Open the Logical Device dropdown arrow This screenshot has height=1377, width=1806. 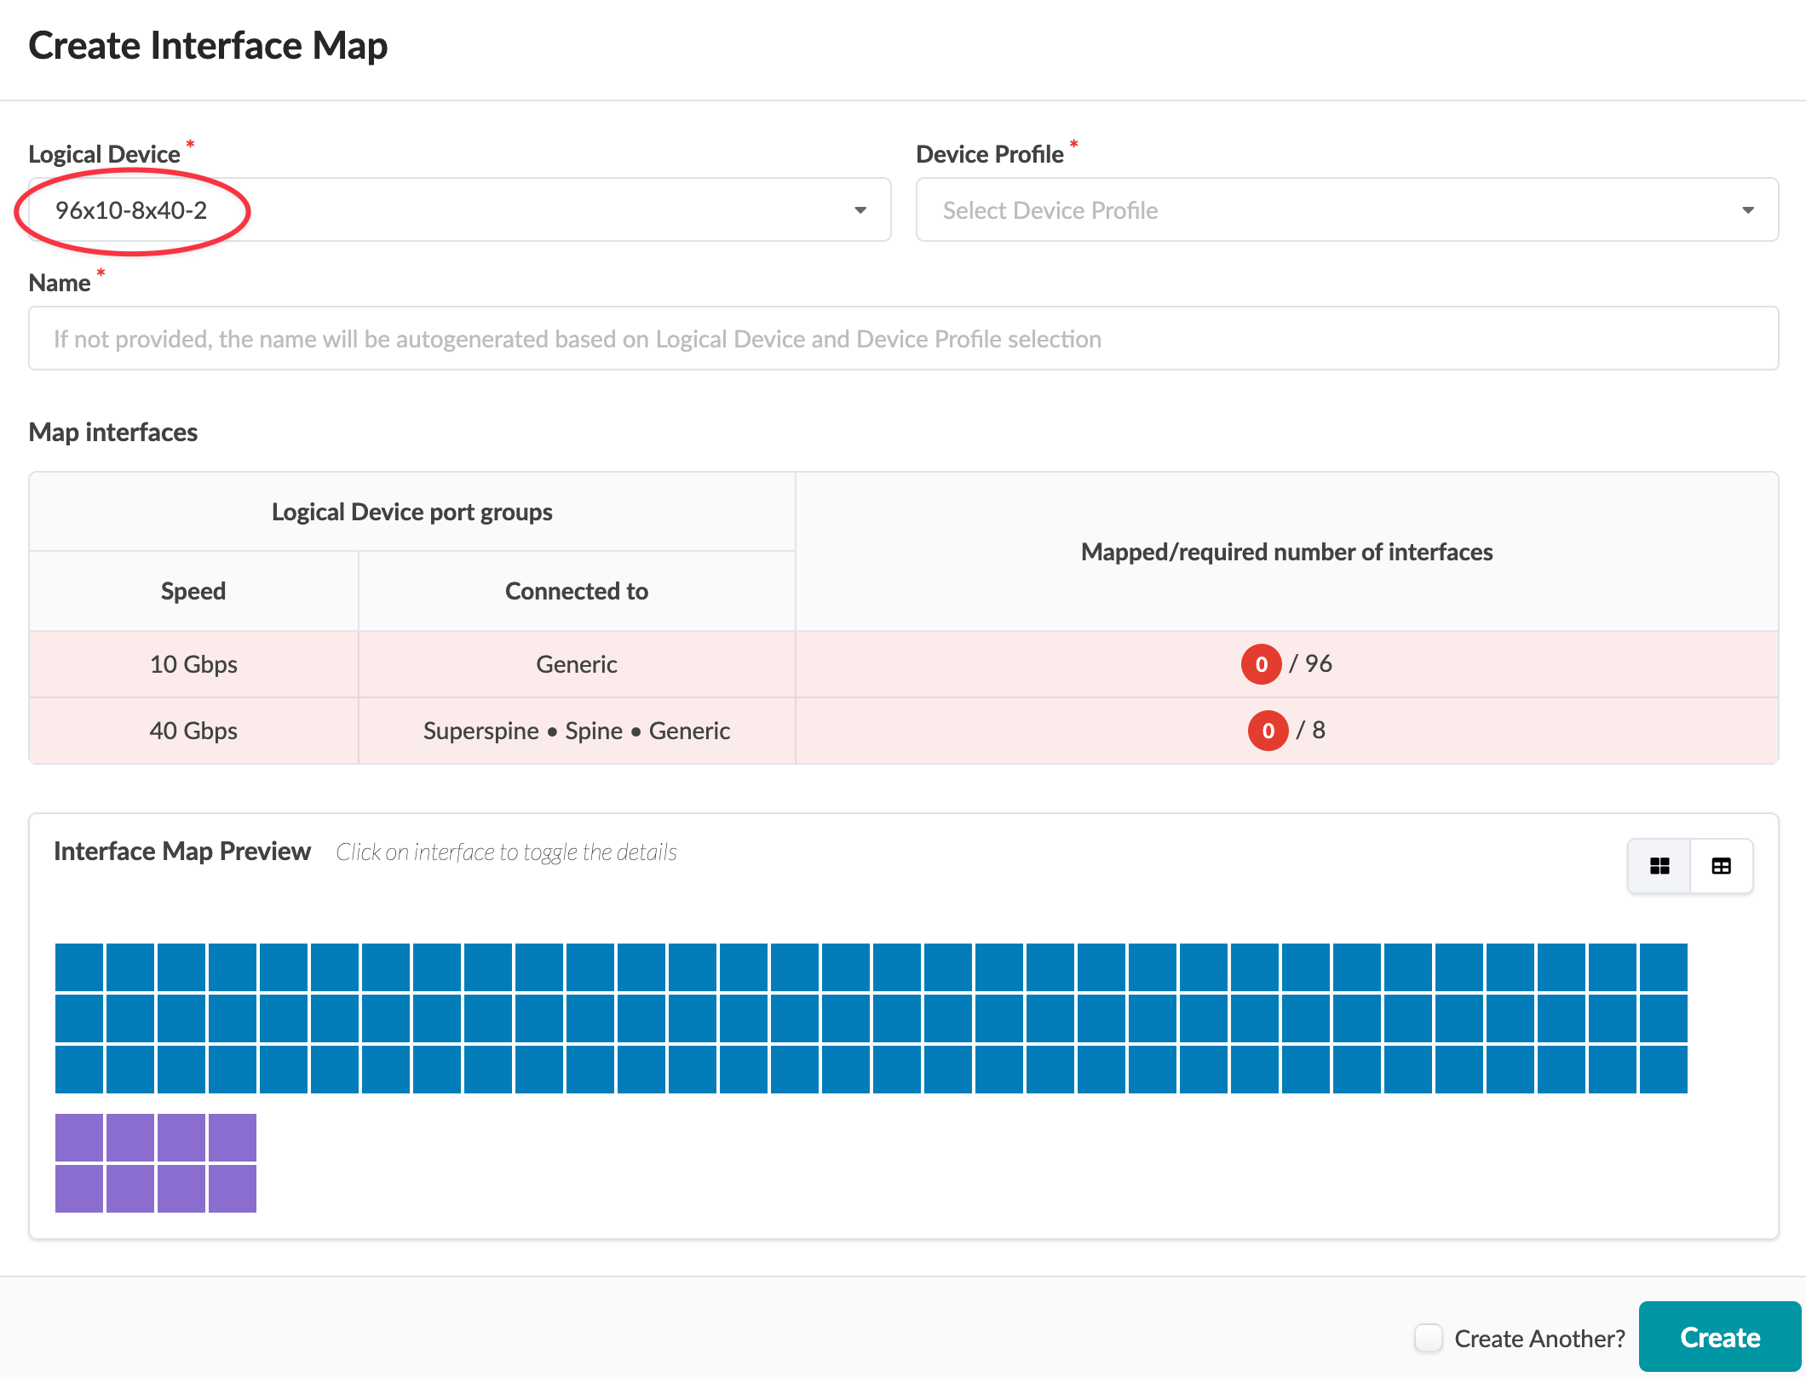pos(860,210)
